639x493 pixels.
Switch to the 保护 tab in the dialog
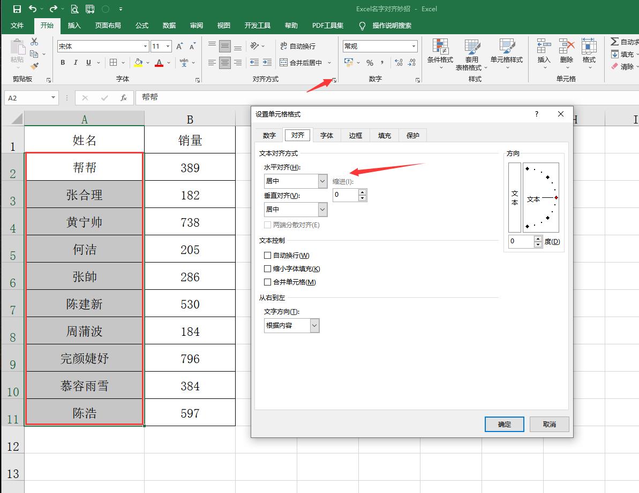point(413,135)
